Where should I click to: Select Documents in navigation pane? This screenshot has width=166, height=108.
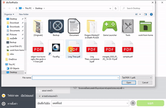pos(15,31)
